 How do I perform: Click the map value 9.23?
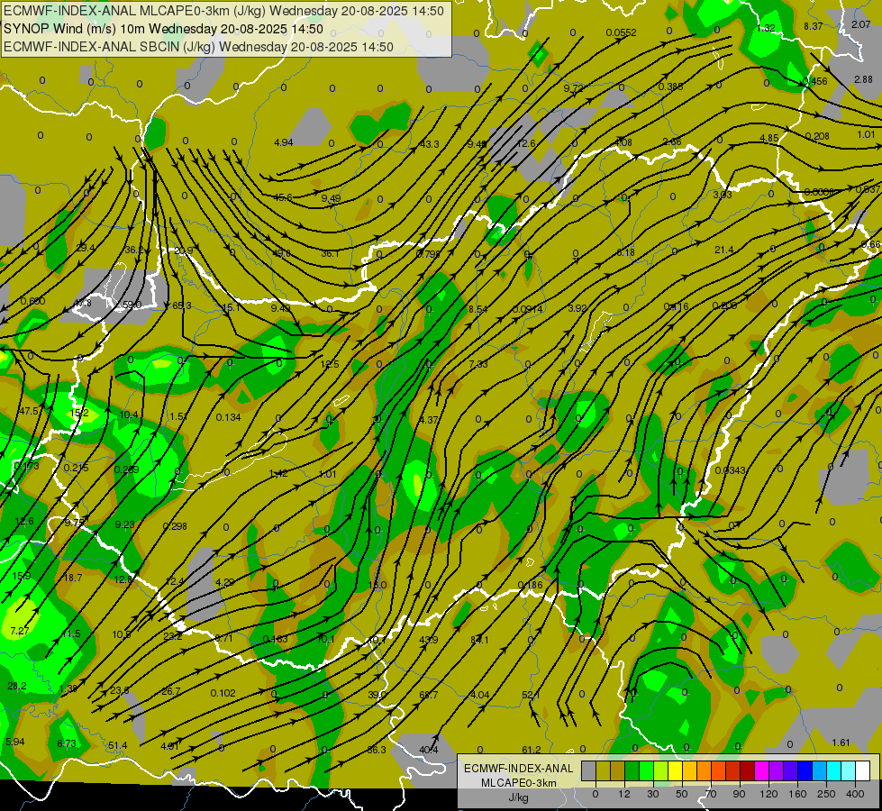click(x=125, y=524)
